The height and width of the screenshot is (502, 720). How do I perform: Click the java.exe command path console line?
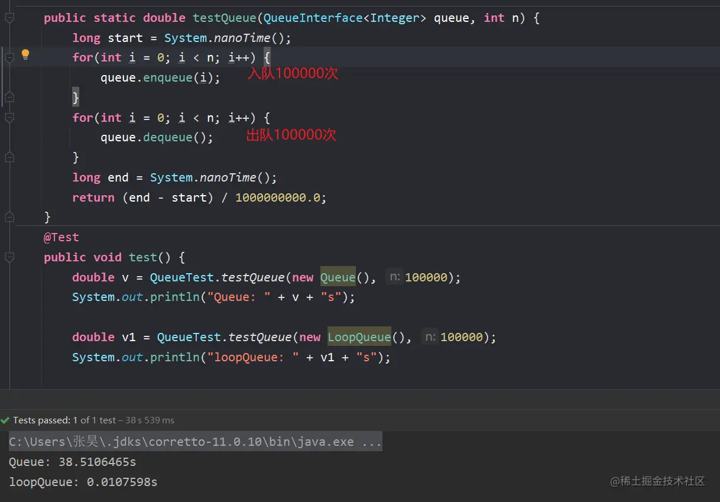tap(195, 442)
